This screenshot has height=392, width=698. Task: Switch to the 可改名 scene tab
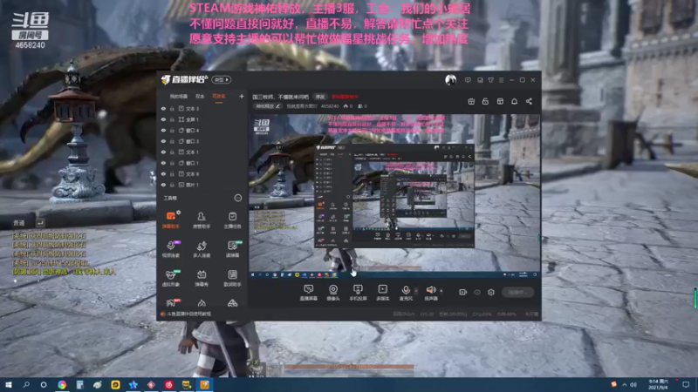219,97
